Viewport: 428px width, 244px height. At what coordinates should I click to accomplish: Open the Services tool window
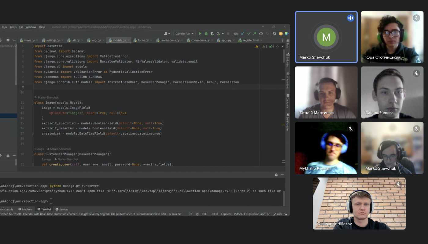62,210
